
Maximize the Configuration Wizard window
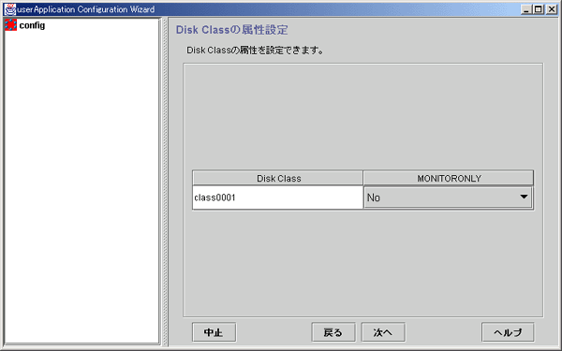[539, 9]
